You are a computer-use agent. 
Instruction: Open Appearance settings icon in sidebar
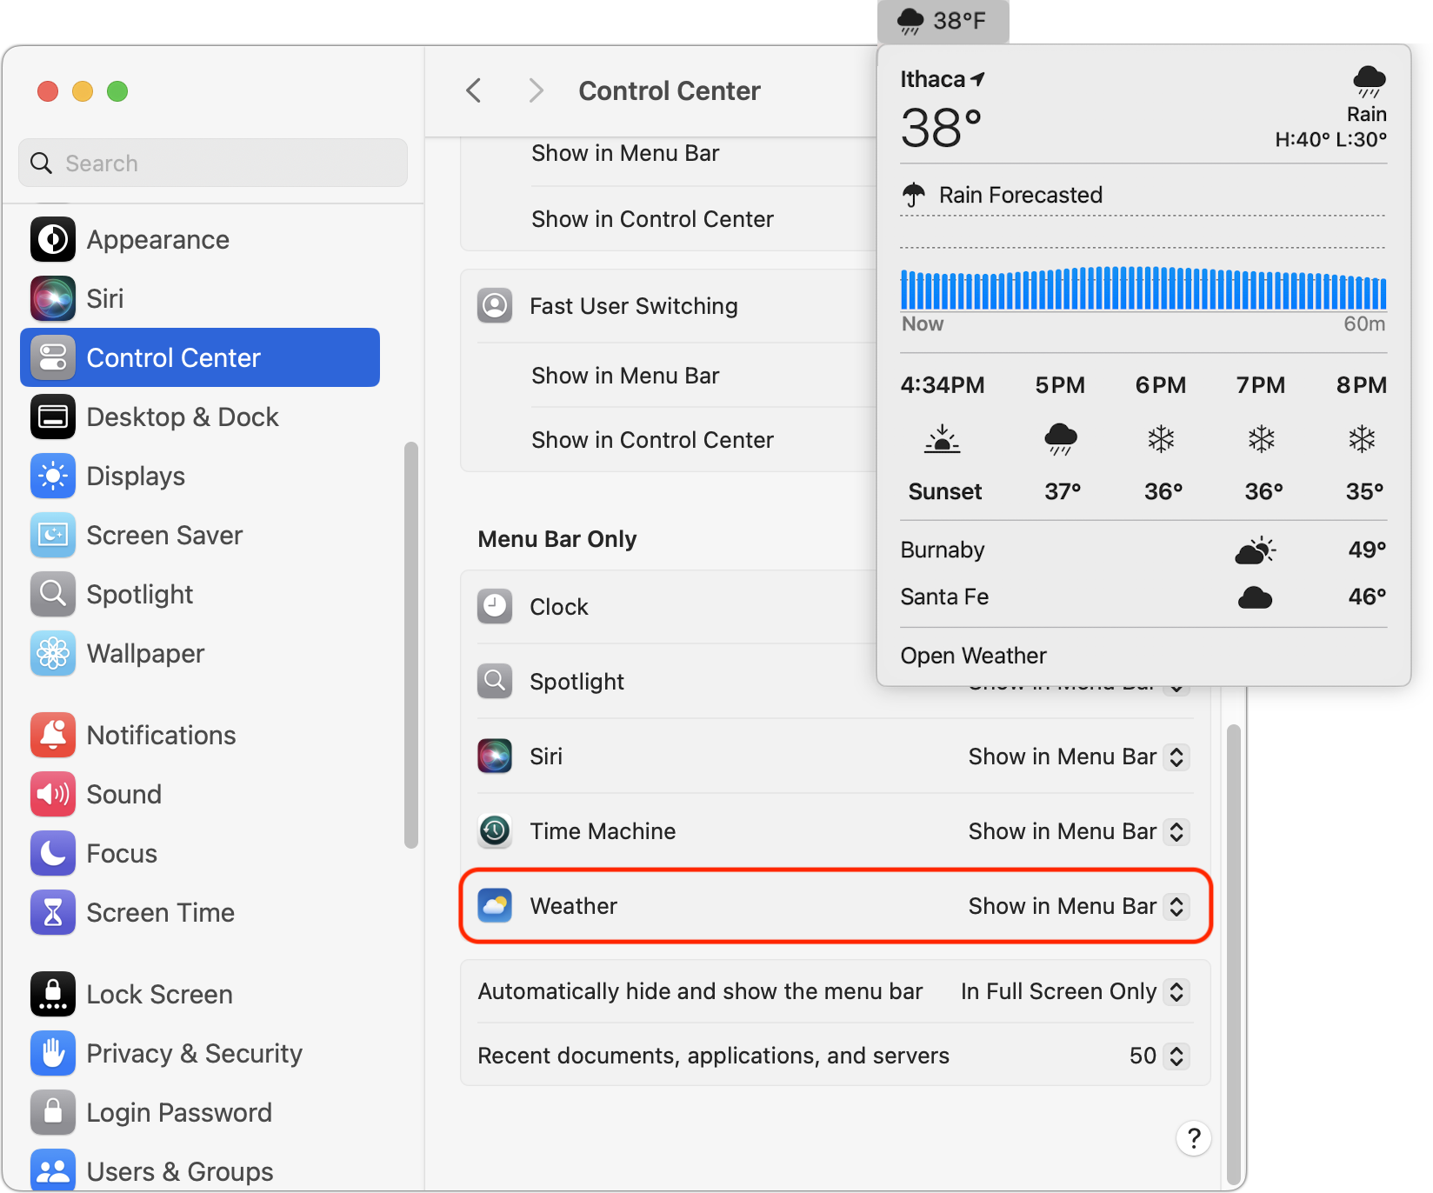pyautogui.click(x=53, y=239)
